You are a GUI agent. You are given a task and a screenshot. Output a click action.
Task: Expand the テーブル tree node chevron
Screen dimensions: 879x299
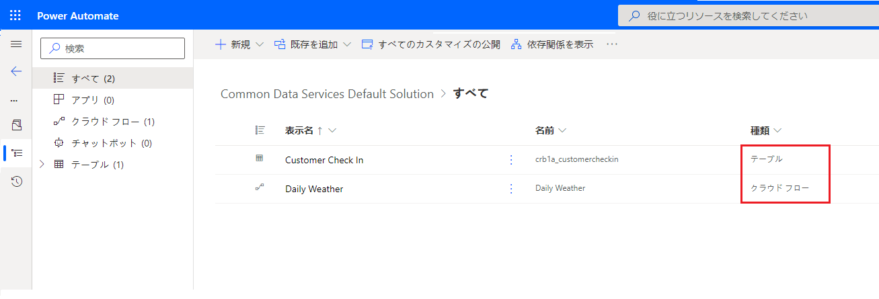[x=42, y=164]
